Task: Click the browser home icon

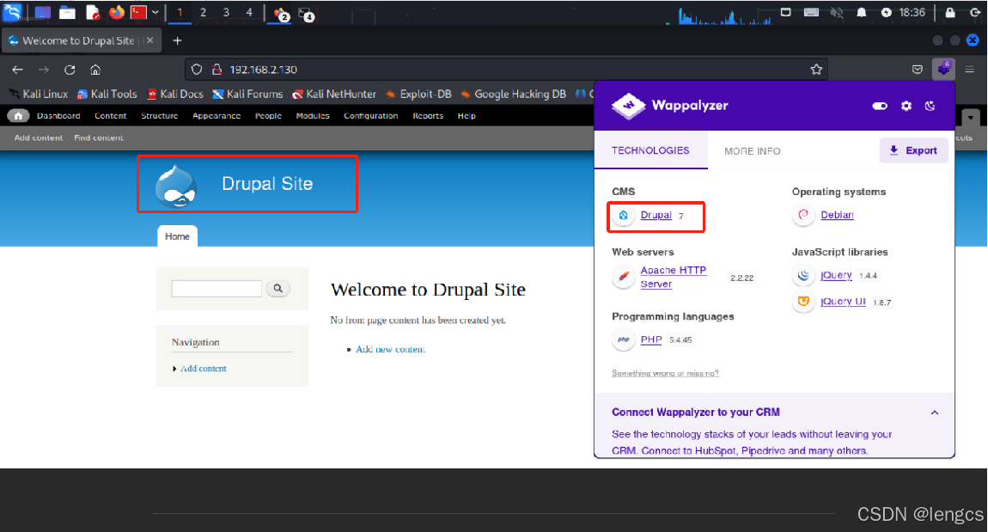Action: (x=95, y=70)
